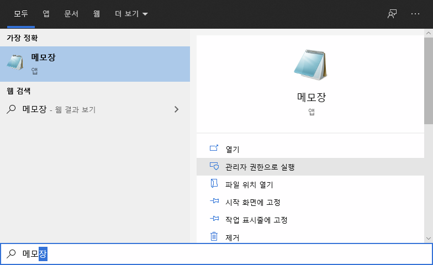The width and height of the screenshot is (433, 265).
Task: Click the large Notepad icon in preview
Action: click(x=310, y=65)
